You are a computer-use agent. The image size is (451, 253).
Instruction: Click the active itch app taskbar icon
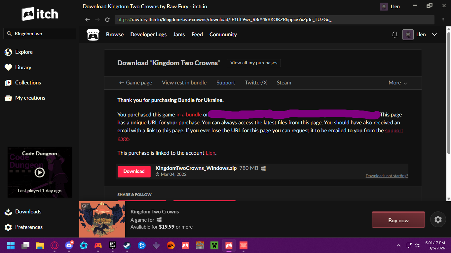pos(229,245)
